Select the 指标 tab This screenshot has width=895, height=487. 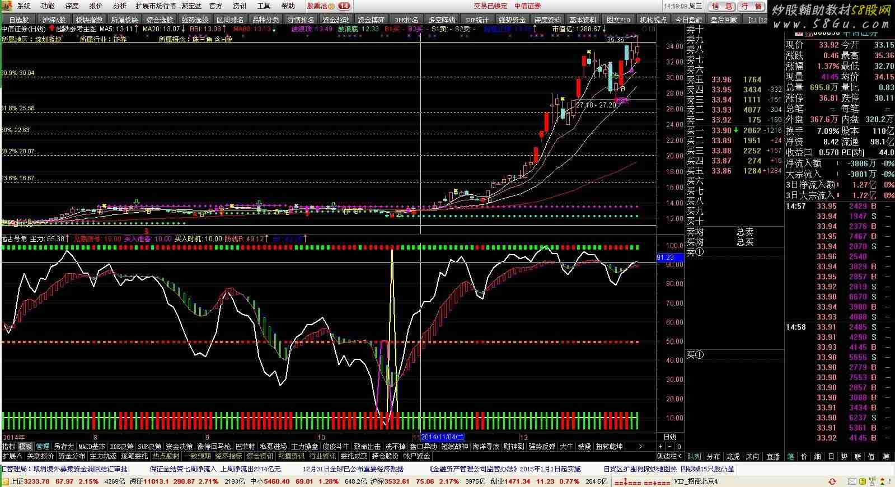pos(8,447)
